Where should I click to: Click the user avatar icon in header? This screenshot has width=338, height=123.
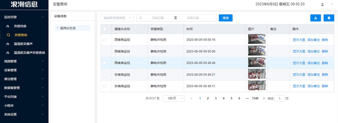tap(323, 4)
